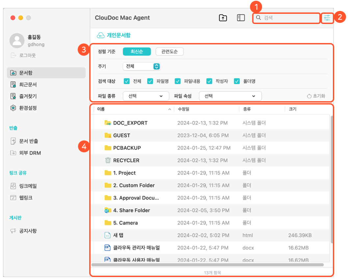348x279 pixels.
Task: Sort by 이름 column header arrow
Action: (x=170, y=109)
